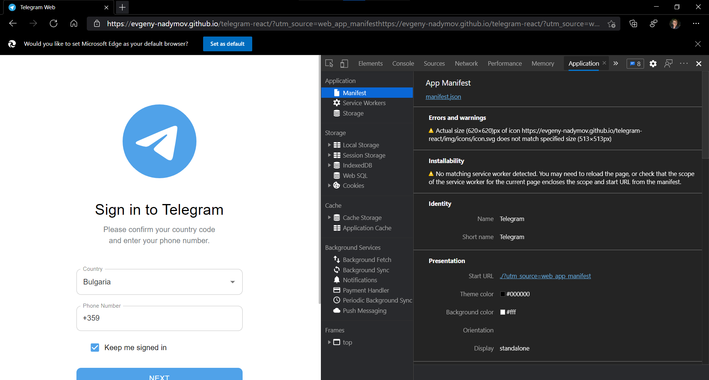The height and width of the screenshot is (380, 709).
Task: Add this page to favorites star
Action: pos(612,24)
